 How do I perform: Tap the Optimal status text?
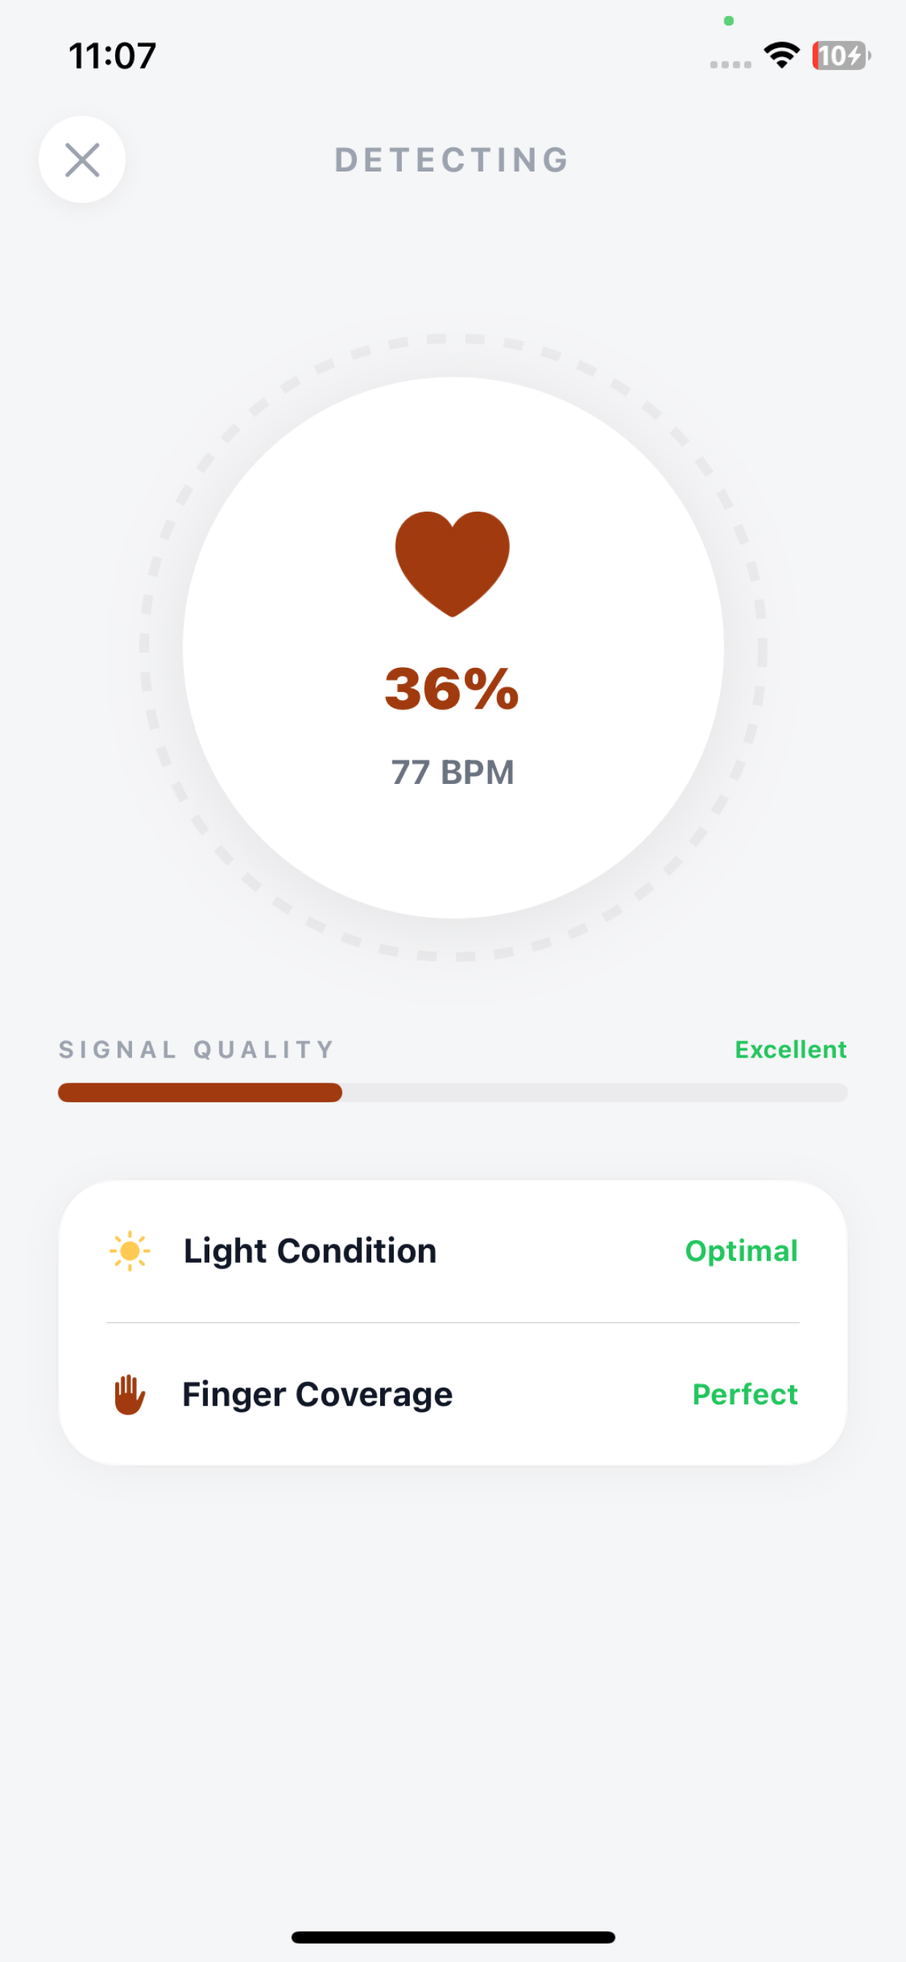(741, 1251)
